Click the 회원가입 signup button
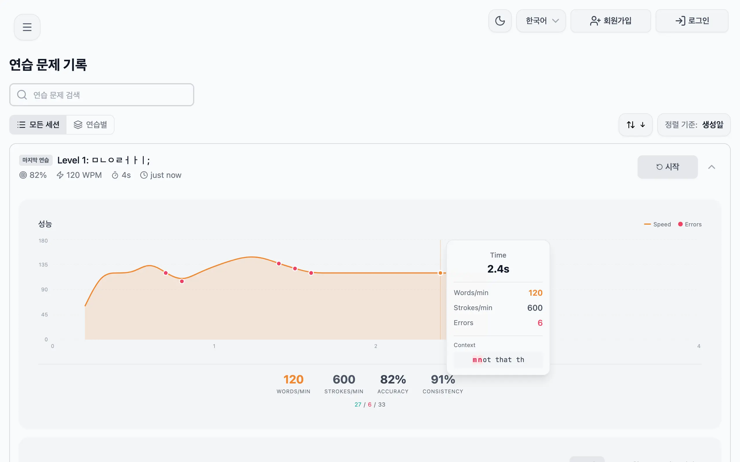 pyautogui.click(x=611, y=21)
